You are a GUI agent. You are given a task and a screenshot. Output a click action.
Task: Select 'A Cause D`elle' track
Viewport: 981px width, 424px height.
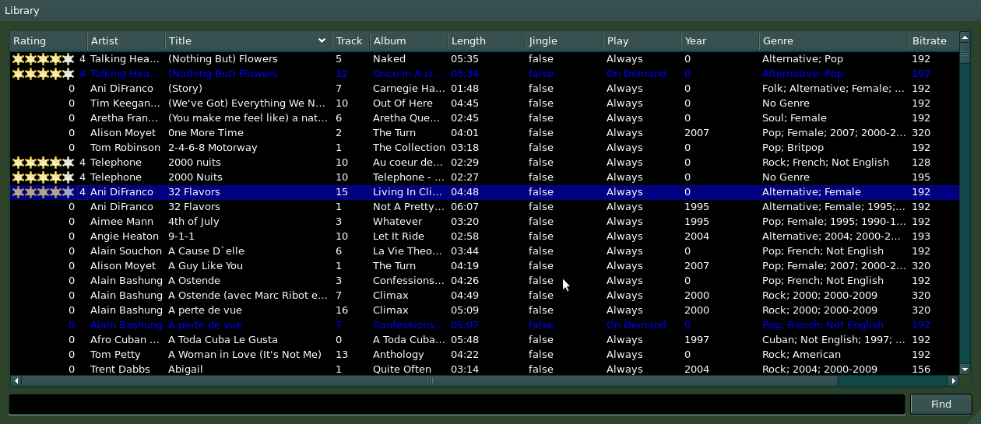tap(206, 251)
